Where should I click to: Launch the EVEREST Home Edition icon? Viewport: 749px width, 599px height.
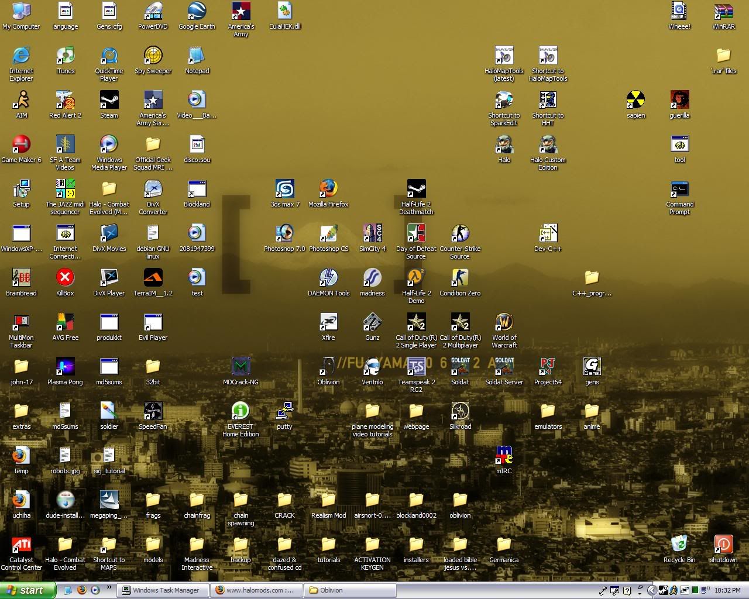coord(240,419)
